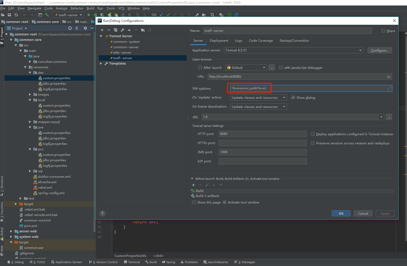The width and height of the screenshot is (407, 266).
Task: Uncheck 'Show dialog' next to Update action
Action: (293, 97)
